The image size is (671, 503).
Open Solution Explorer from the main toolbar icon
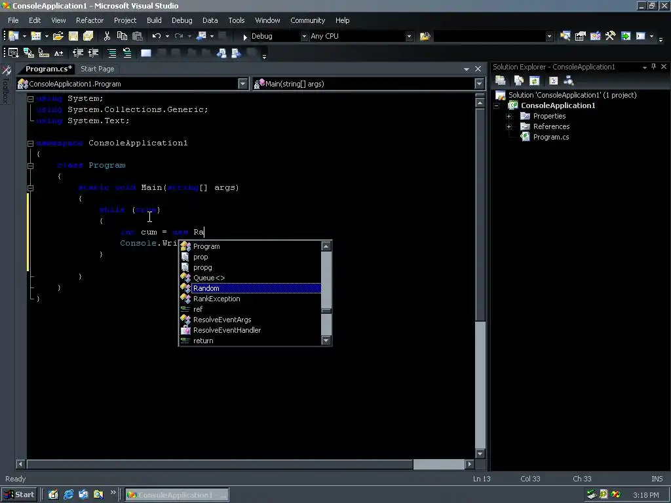[565, 36]
